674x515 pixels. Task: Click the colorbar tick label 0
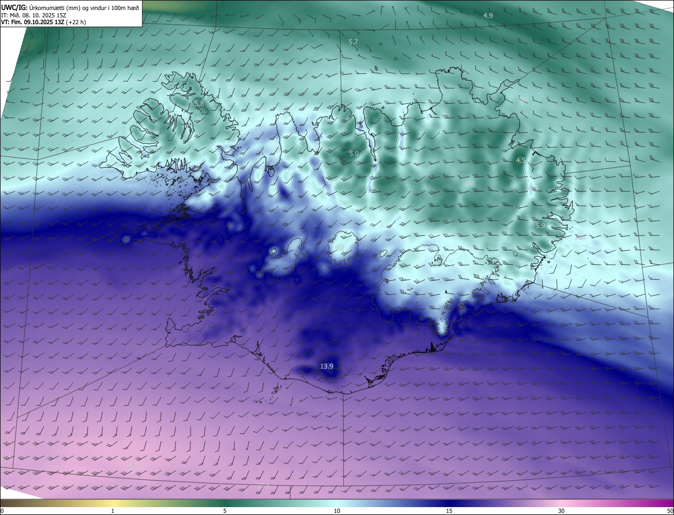pos(2,511)
